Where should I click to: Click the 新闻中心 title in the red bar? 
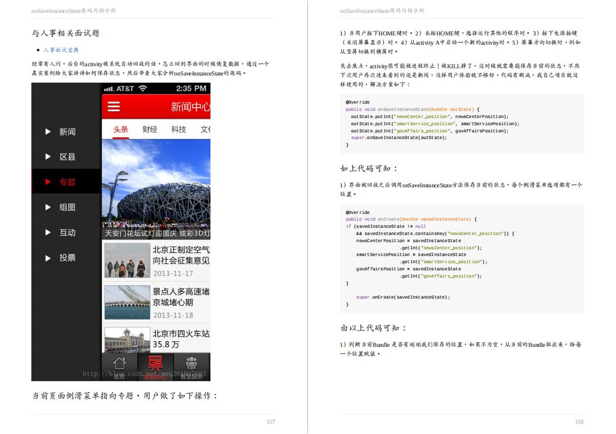pyautogui.click(x=190, y=107)
